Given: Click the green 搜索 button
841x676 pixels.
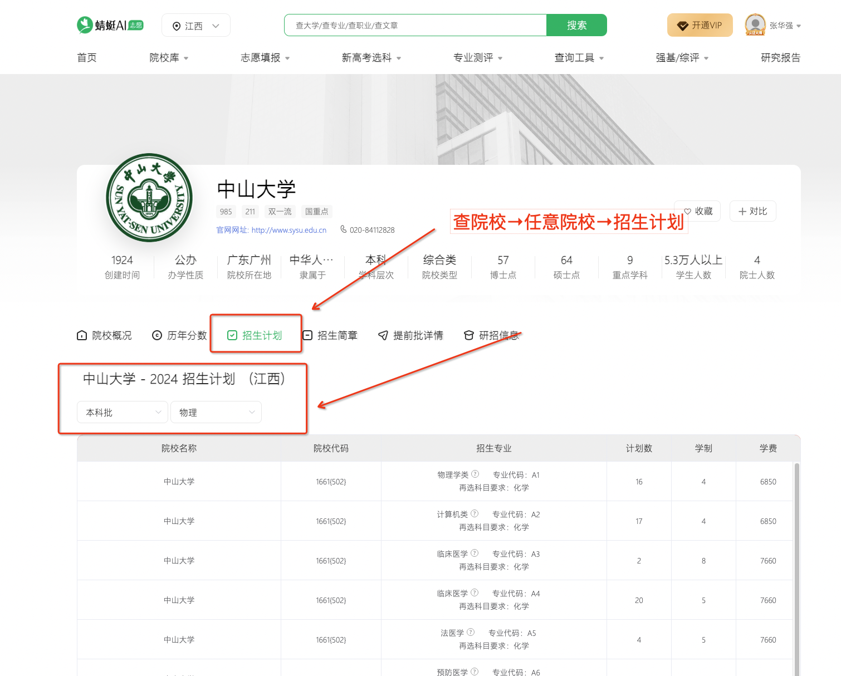Looking at the screenshot, I should 577,25.
